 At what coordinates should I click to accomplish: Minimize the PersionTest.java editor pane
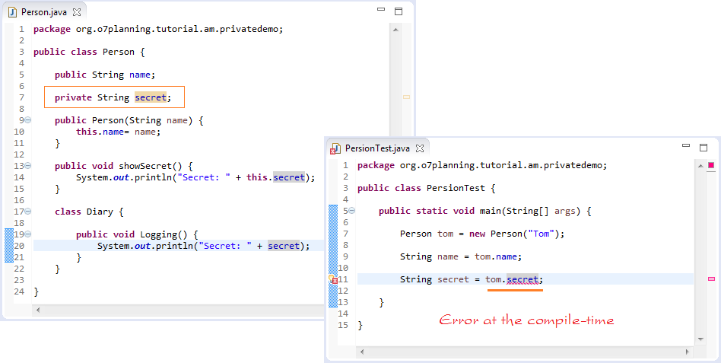(x=686, y=145)
